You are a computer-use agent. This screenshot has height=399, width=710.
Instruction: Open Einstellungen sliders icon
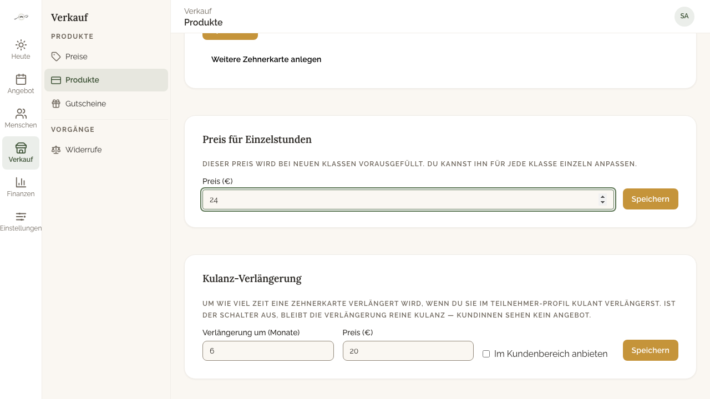click(x=21, y=217)
